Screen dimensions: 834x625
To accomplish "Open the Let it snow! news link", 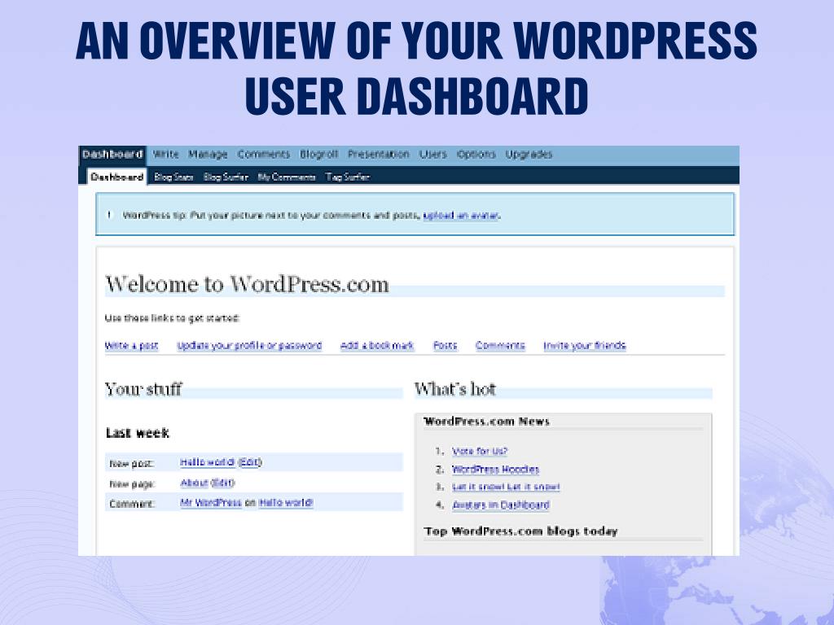I will [506, 487].
